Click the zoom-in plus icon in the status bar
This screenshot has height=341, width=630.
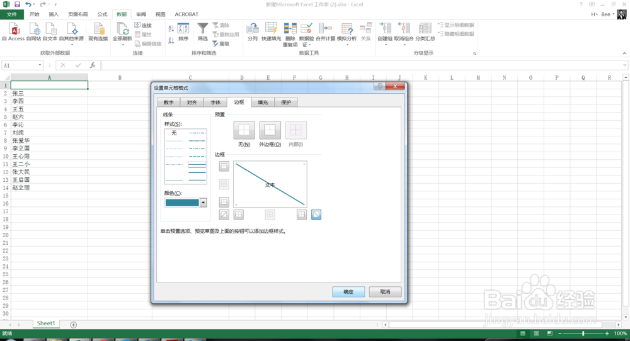[607, 333]
